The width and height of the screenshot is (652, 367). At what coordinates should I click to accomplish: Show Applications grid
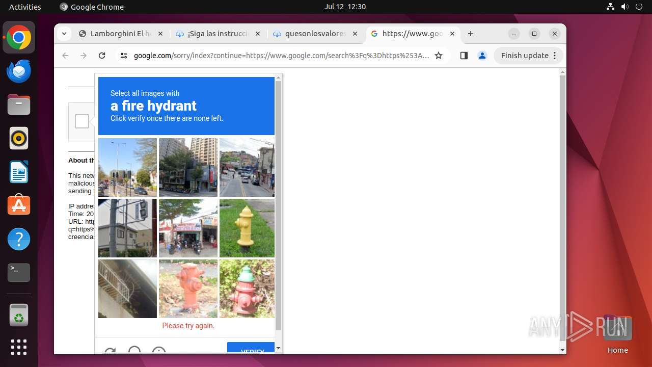pos(19,347)
